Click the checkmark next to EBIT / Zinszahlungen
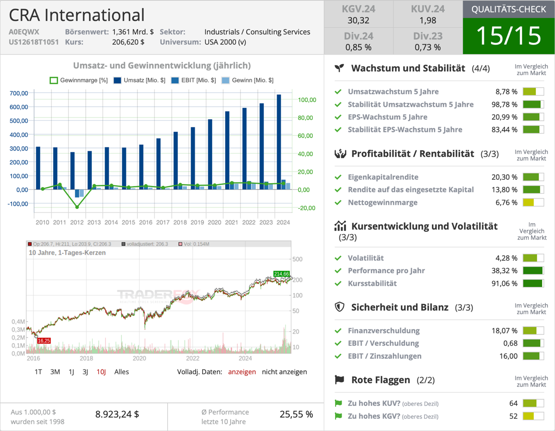The width and height of the screenshot is (555, 431). (338, 356)
